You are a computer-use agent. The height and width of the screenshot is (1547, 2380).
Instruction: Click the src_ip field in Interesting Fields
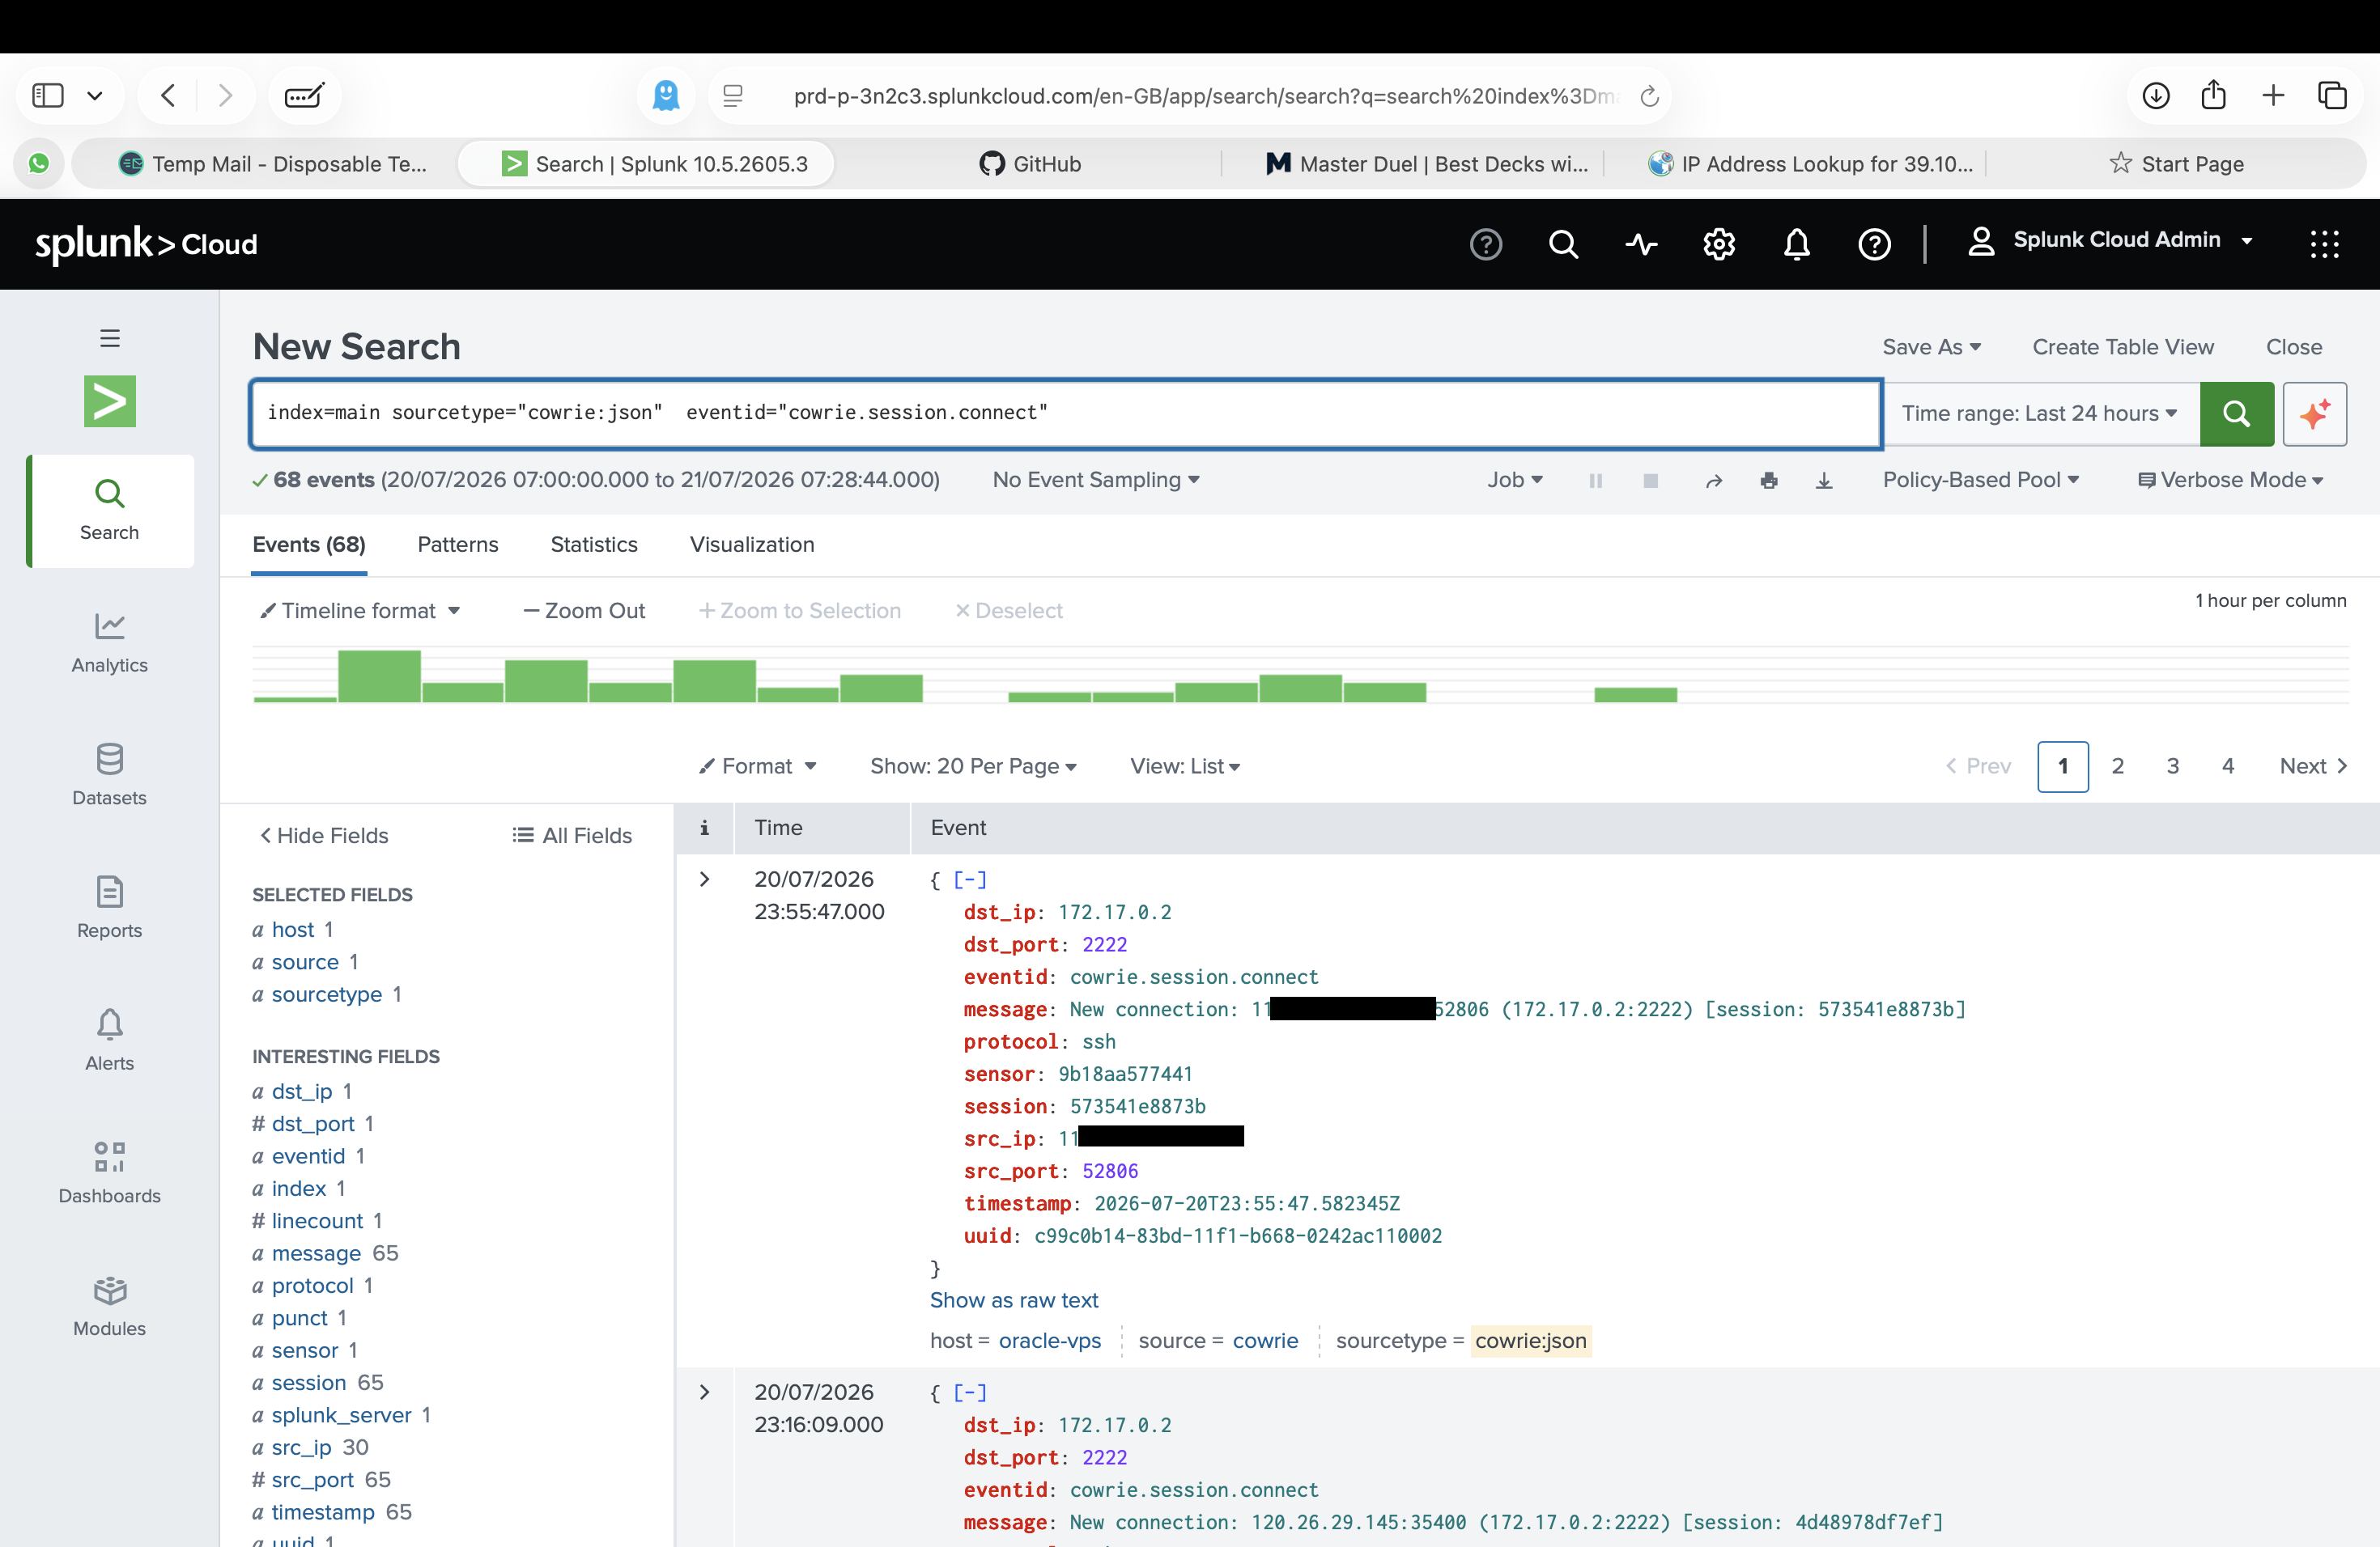(x=301, y=1448)
